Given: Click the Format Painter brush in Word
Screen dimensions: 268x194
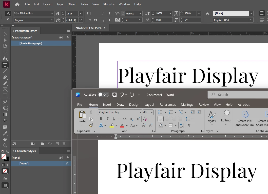Looking at the screenshot, I should coord(91,125).
